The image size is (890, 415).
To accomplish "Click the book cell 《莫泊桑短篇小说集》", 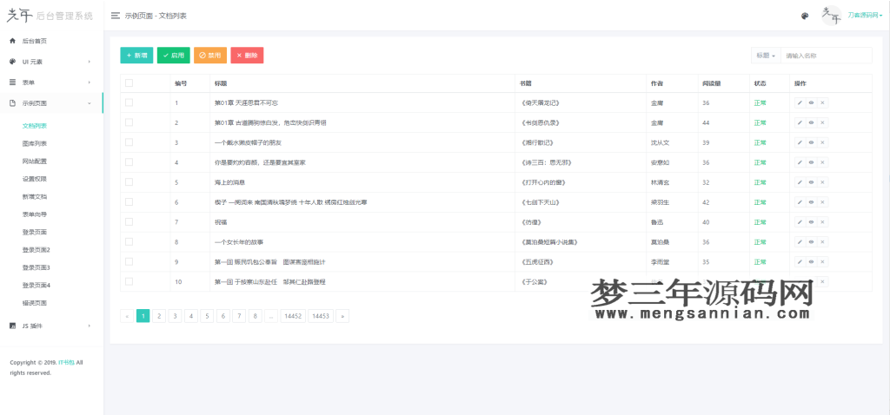I will (549, 242).
